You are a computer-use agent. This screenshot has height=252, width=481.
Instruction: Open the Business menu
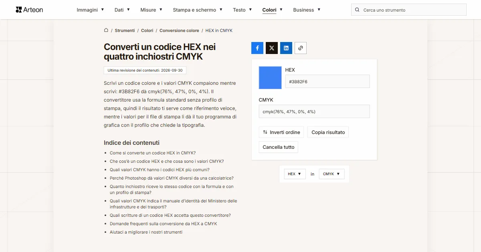tap(307, 10)
